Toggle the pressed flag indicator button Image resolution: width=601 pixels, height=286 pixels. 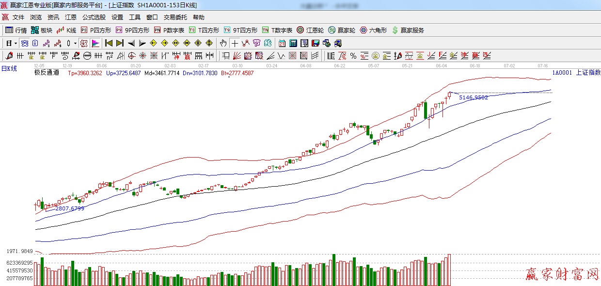95,43
